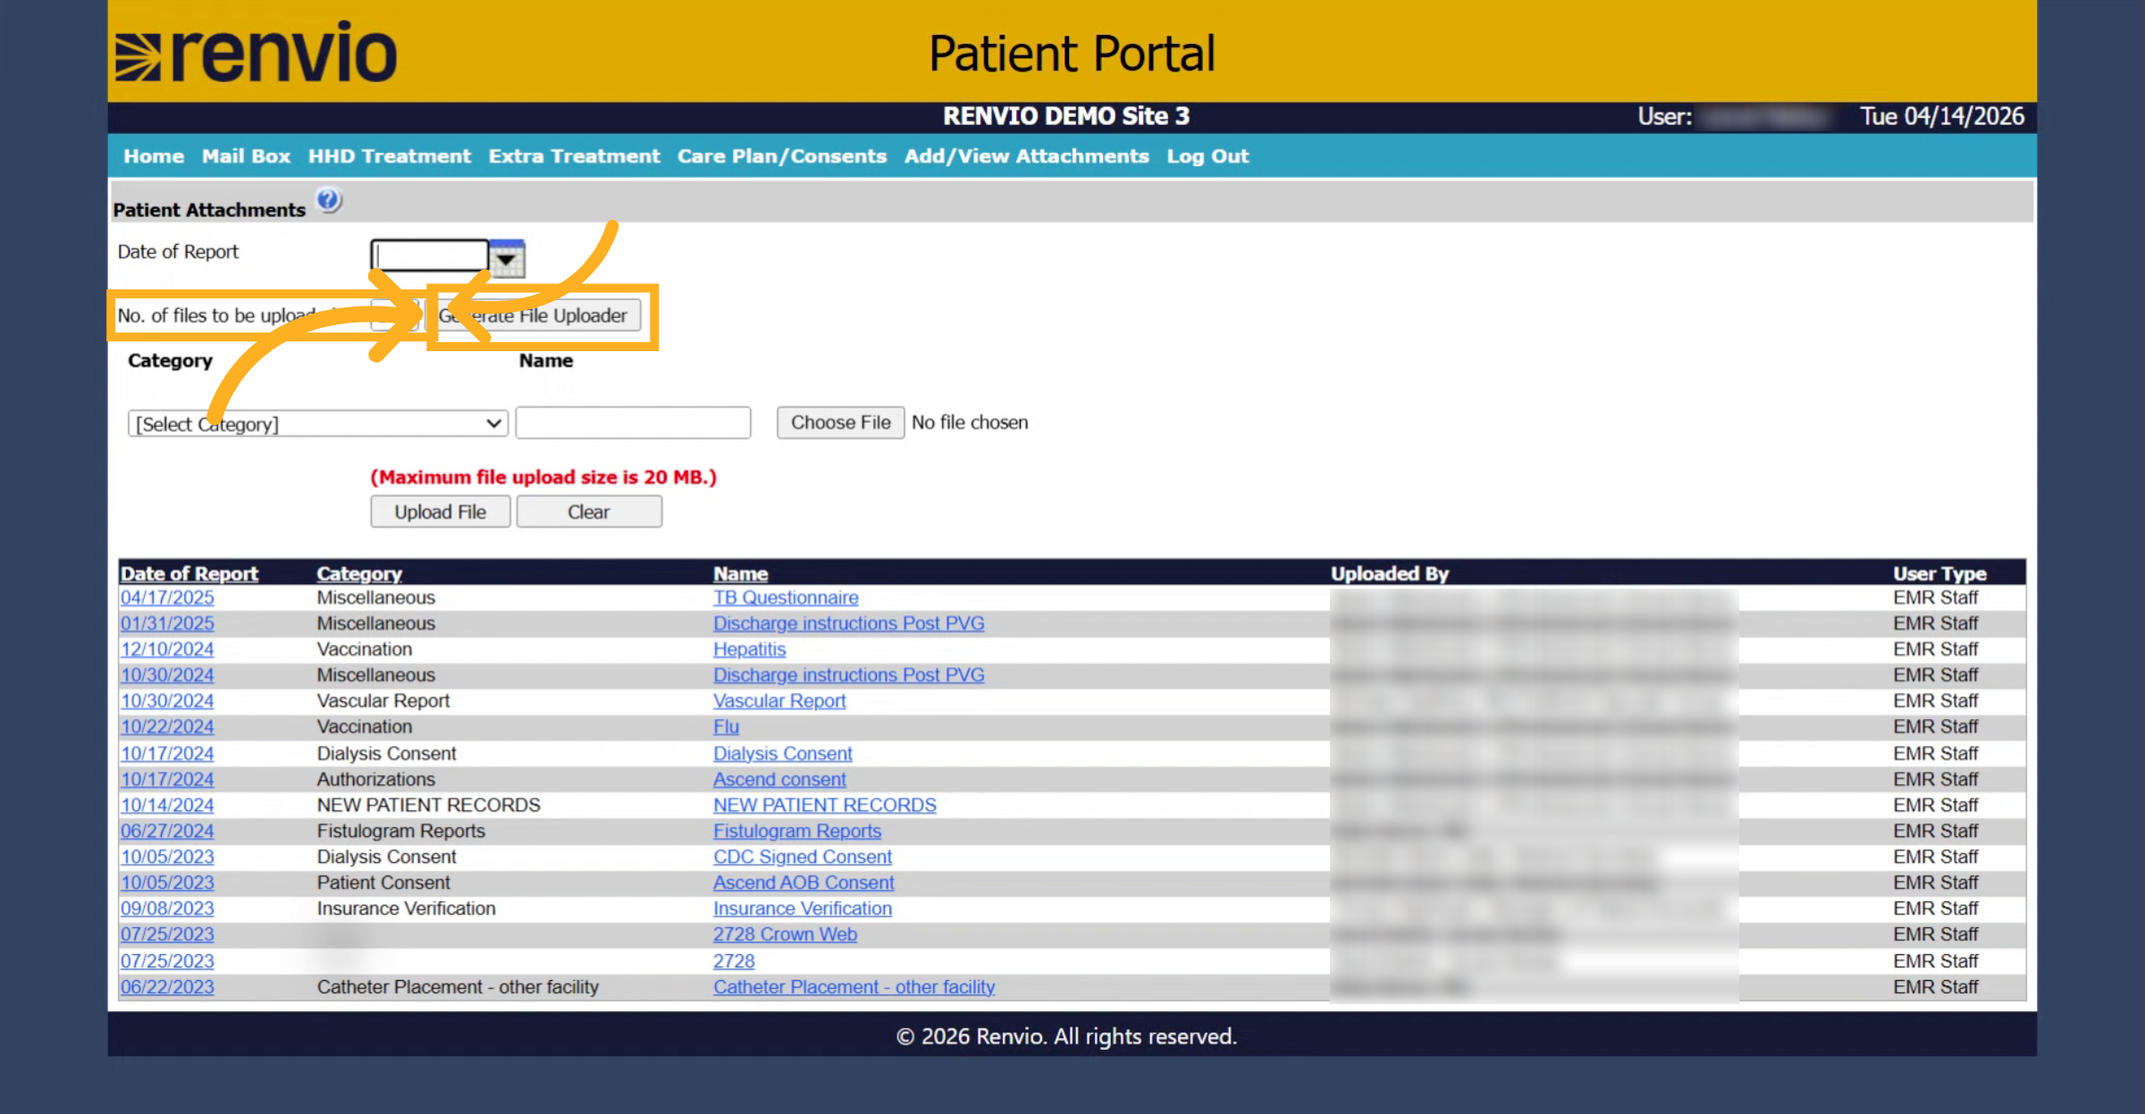The height and width of the screenshot is (1114, 2145).
Task: Open Care Plan/Consents menu item
Action: pyautogui.click(x=782, y=156)
